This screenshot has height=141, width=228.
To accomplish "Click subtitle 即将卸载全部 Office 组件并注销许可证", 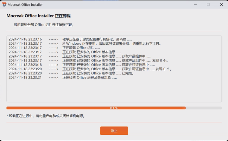I will 44,25.
